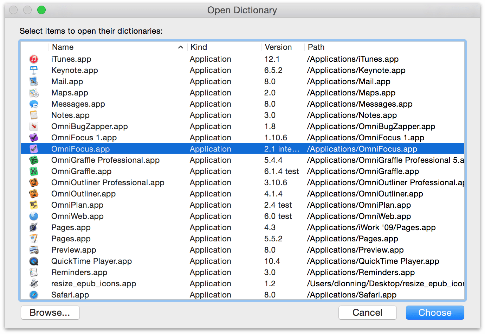Sort list by Path column header

pos(384,47)
